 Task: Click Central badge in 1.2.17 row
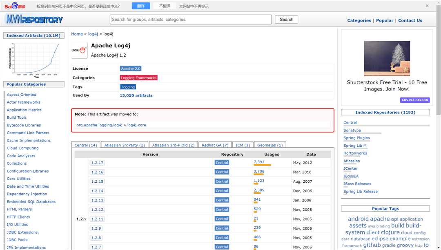(x=222, y=163)
